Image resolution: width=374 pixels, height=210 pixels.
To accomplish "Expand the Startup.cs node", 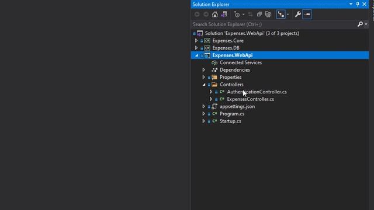I will pos(204,121).
